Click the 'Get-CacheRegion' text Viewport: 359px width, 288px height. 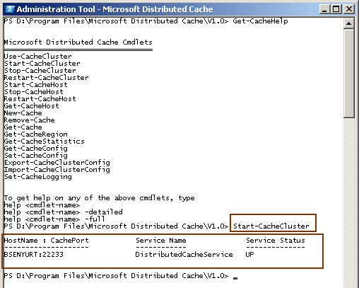36,134
